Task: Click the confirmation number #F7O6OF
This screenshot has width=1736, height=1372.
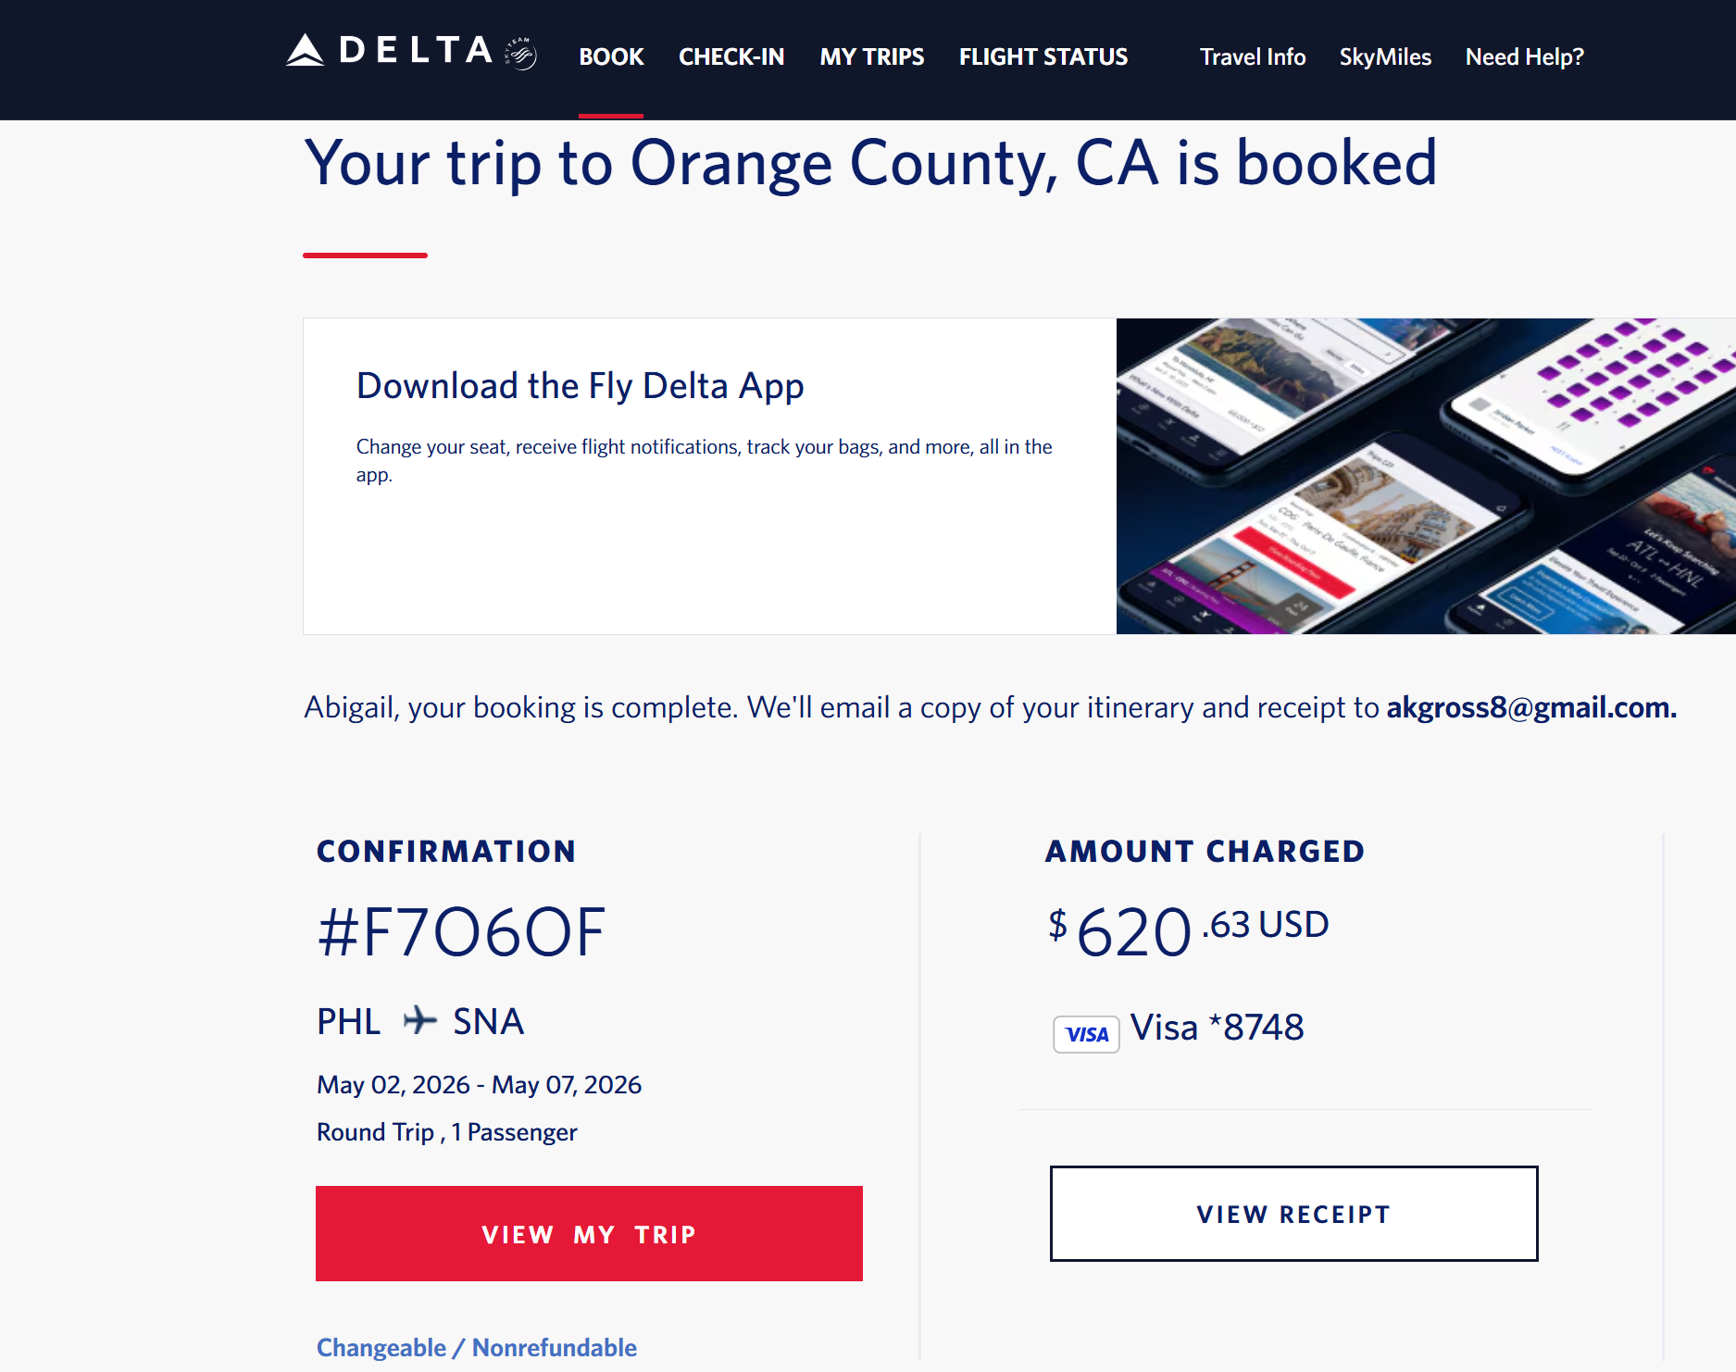Action: click(461, 932)
